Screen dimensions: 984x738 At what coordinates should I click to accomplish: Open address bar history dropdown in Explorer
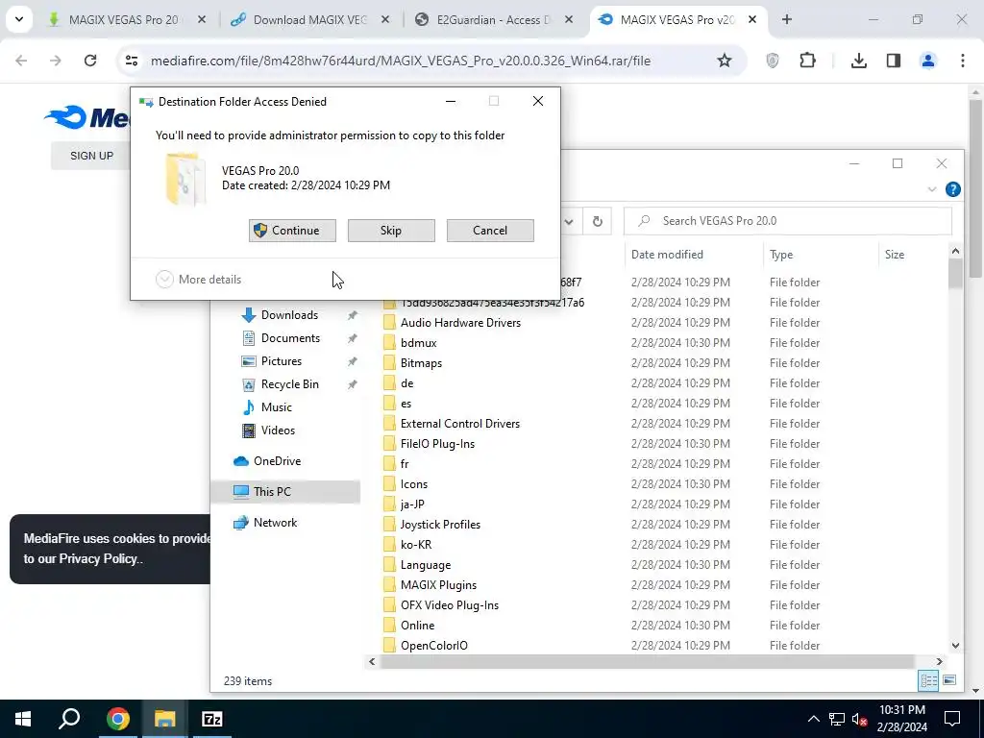click(569, 221)
